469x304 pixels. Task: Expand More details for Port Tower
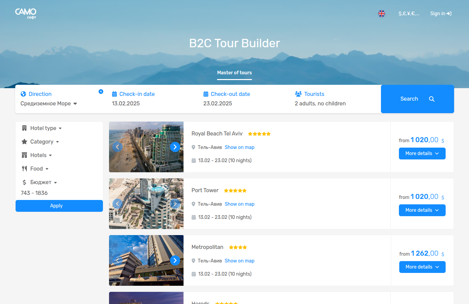pyautogui.click(x=422, y=210)
